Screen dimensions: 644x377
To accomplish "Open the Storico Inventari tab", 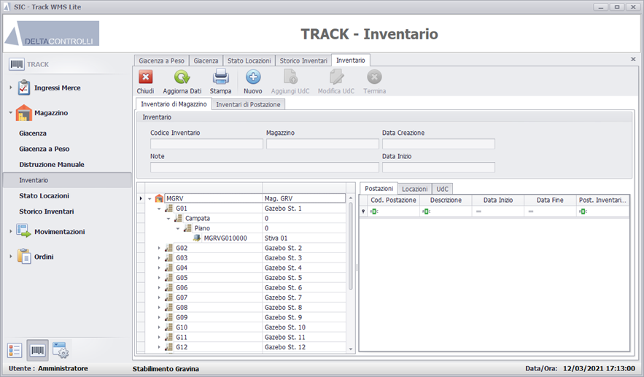I will (303, 61).
